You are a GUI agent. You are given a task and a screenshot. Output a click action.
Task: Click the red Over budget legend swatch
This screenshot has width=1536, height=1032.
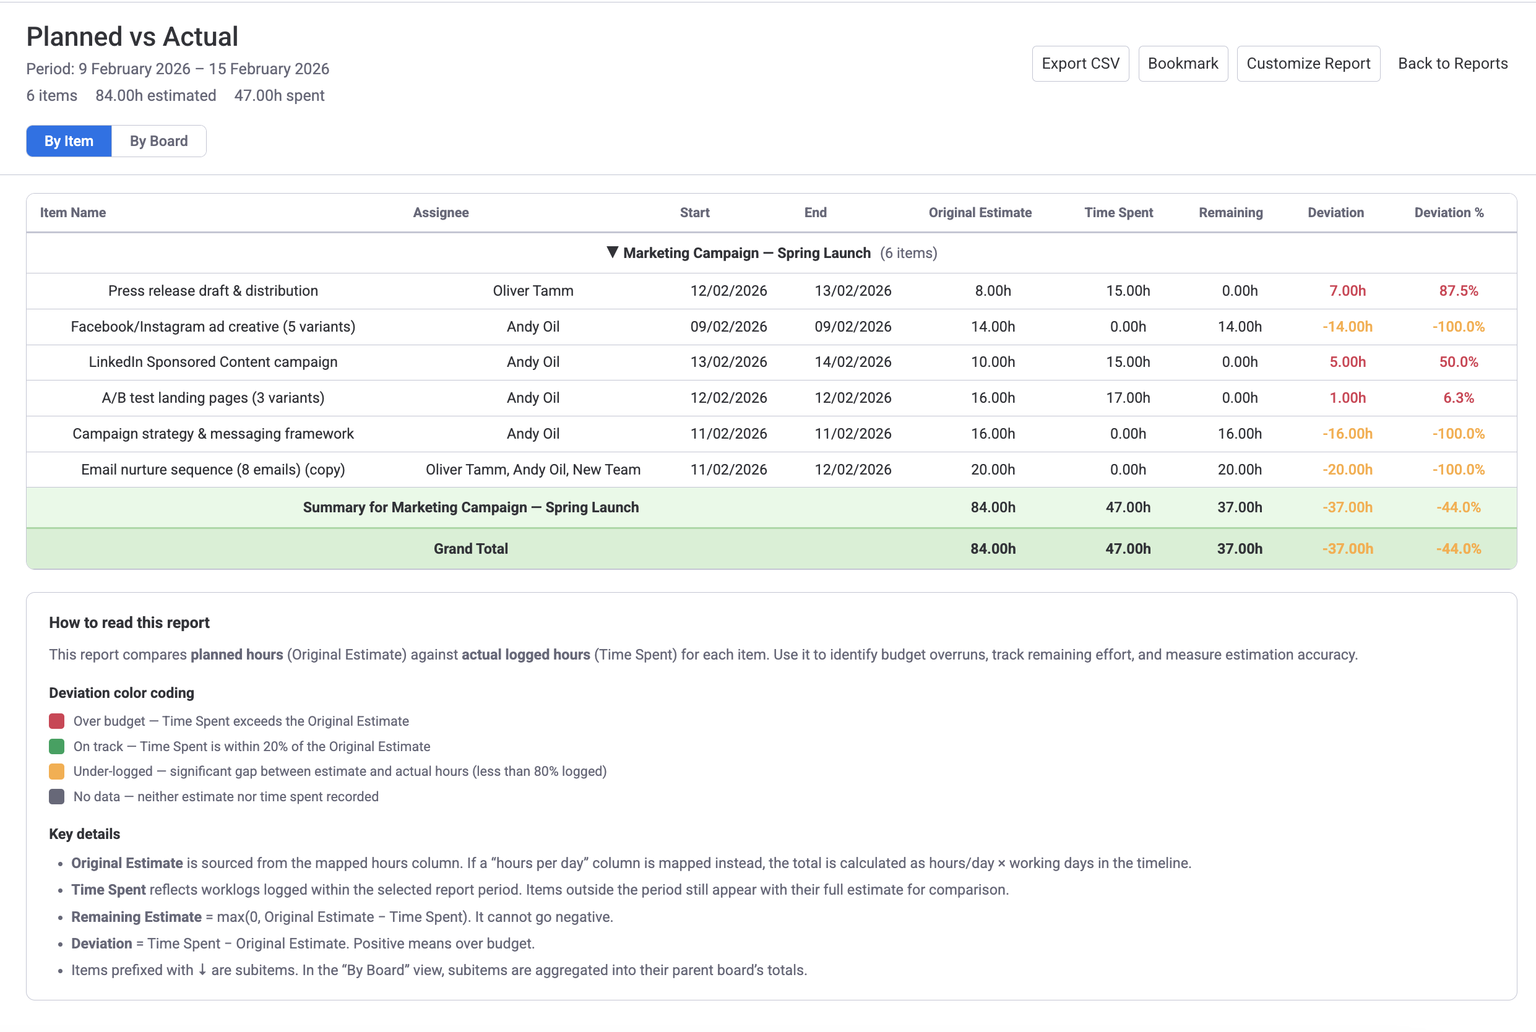56,721
